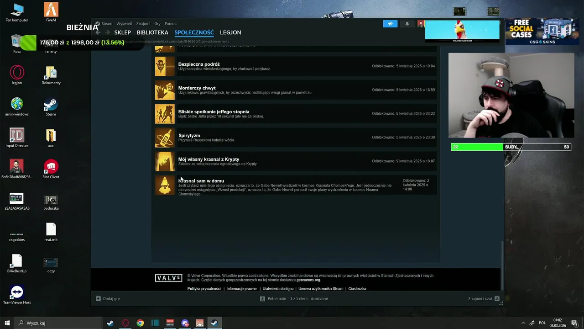Screen dimensions: 584x329
Task: Go forward with Steam navigation arrow
Action: pos(108,32)
